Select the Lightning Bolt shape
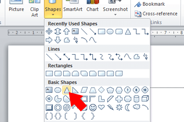Image resolution: width=184 pixels, height=122 pixels. tap(110, 107)
